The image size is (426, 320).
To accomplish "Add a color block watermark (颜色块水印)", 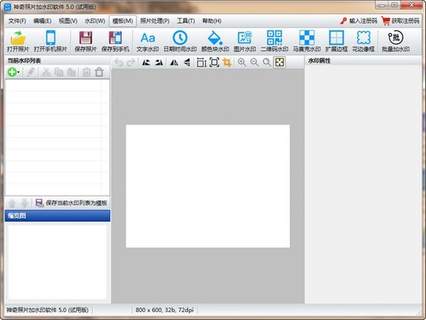I will tap(215, 41).
